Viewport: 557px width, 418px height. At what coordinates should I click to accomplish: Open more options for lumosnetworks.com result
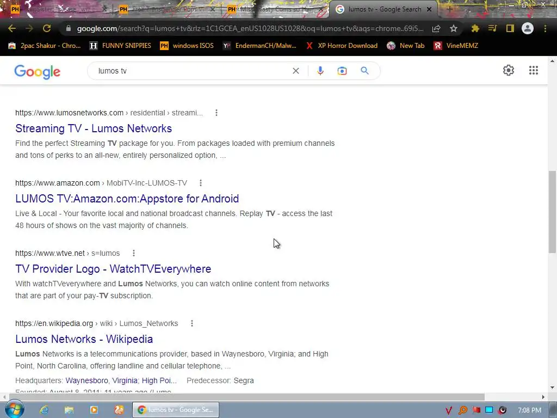[216, 113]
